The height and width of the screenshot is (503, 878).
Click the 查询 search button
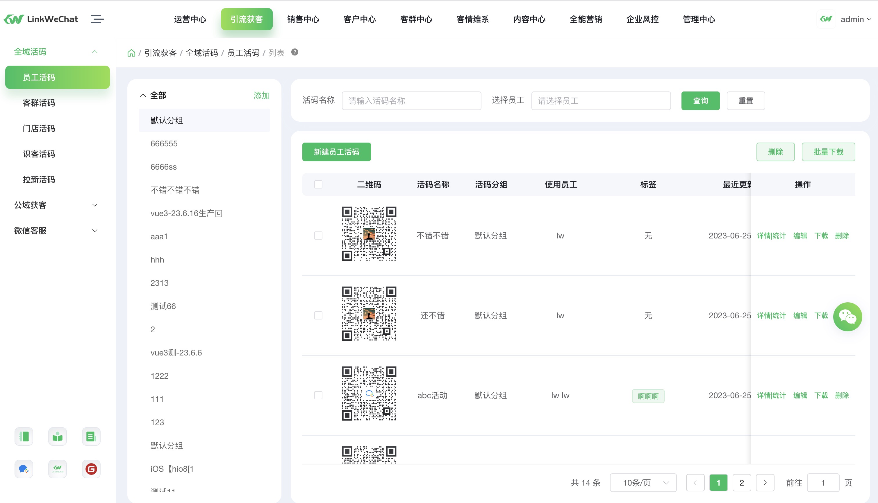[700, 101]
